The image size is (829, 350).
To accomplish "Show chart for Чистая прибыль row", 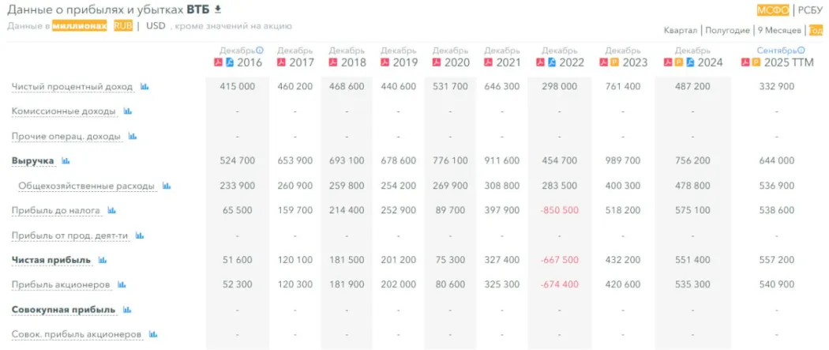I will tap(103, 260).
